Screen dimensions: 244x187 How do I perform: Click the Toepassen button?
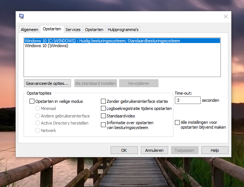tap(185, 150)
